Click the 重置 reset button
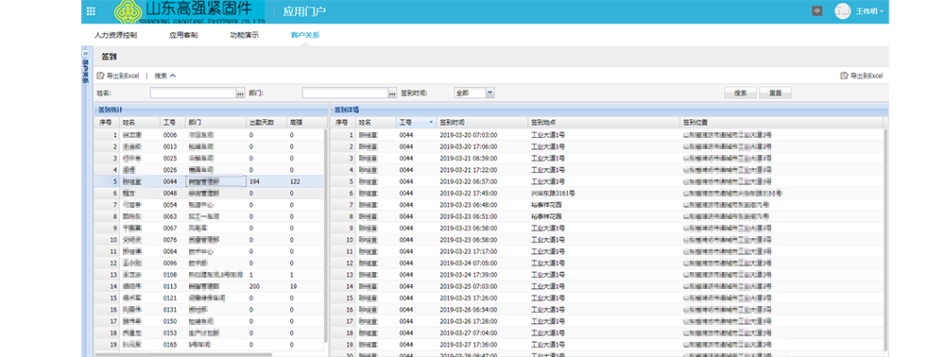Screen dimensions: 945x357 [x=775, y=93]
